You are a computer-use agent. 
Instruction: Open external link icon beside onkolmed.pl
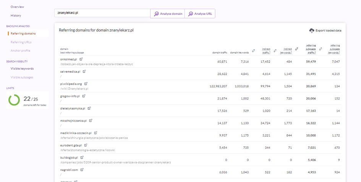click(81, 59)
